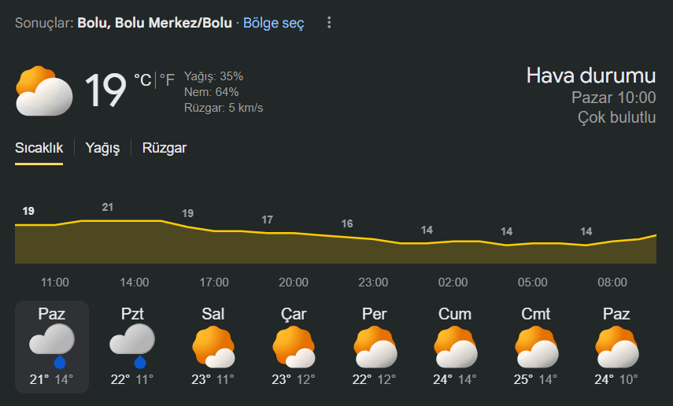Pick Cum partly cloudy icon

click(455, 347)
